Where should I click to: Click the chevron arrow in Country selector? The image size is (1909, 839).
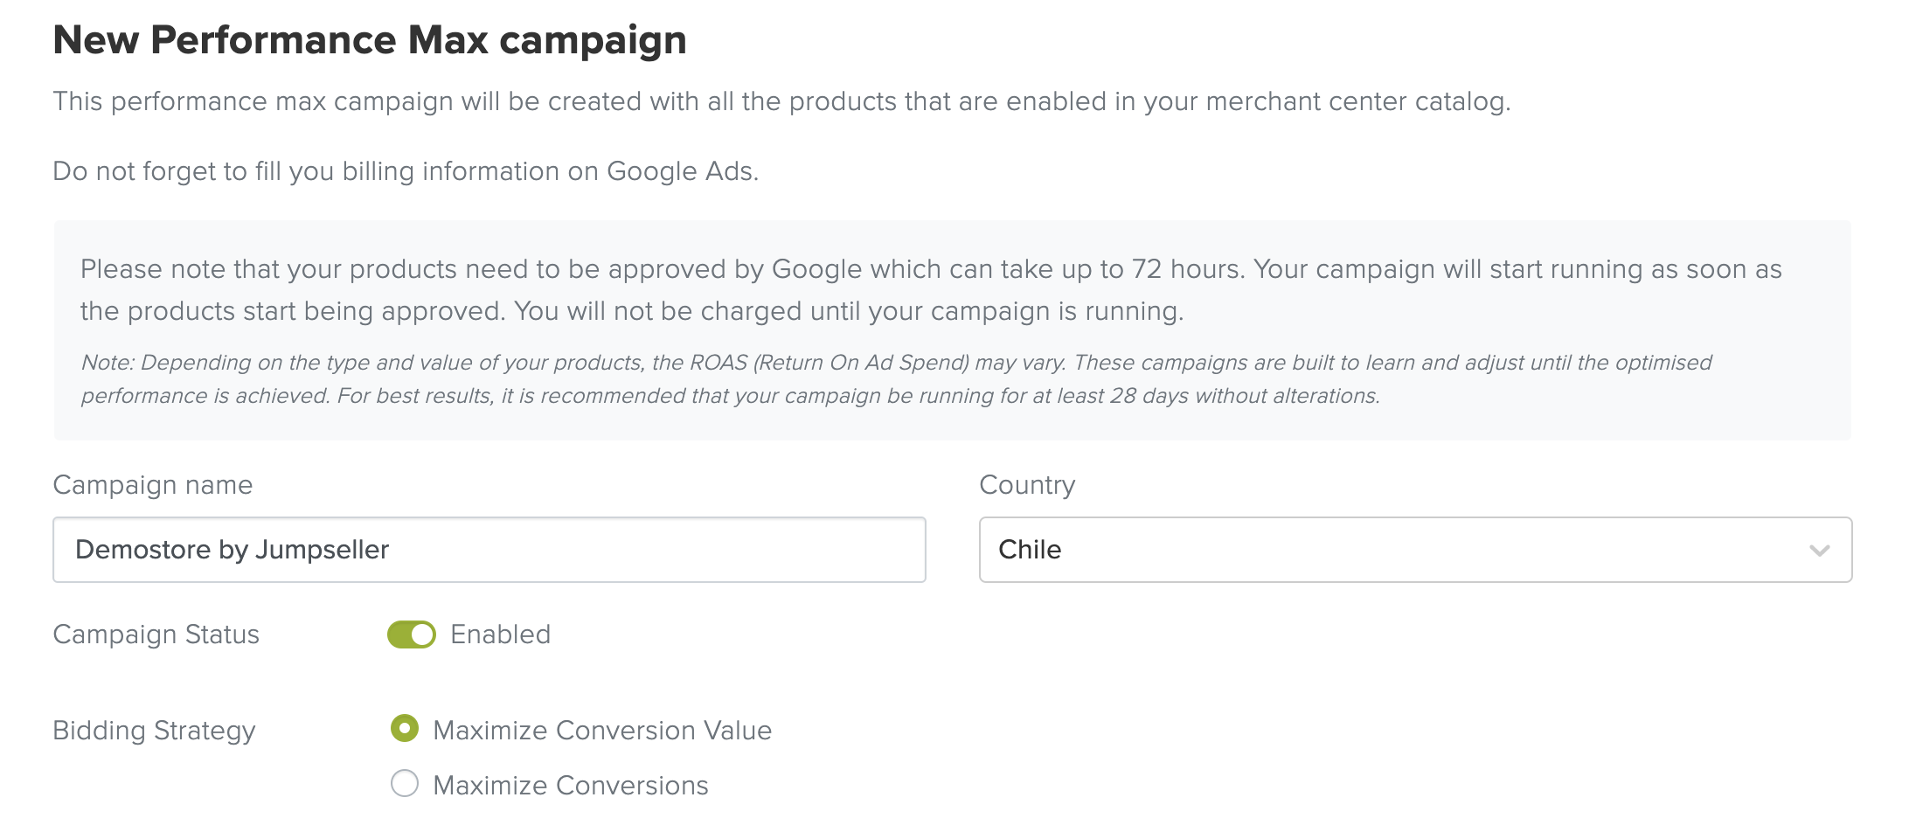pyautogui.click(x=1819, y=551)
